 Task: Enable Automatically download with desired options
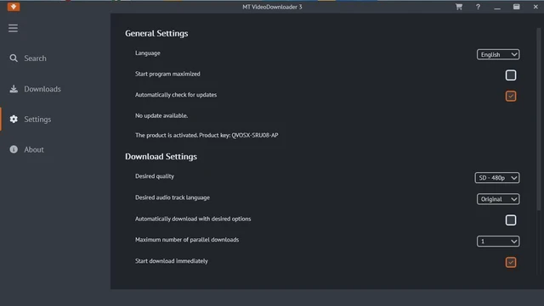coord(511,220)
